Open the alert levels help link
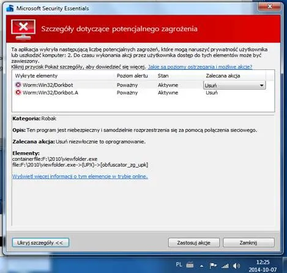 pyautogui.click(x=200, y=67)
